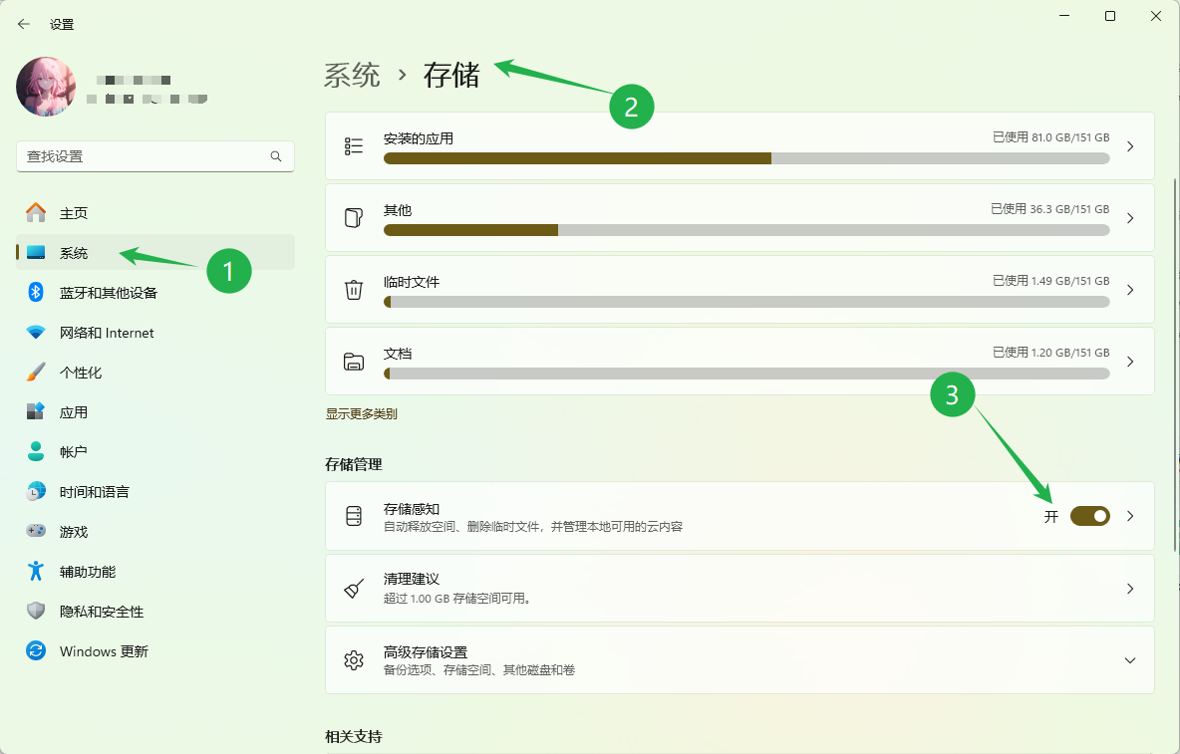1180x754 pixels.
Task: Click the 帐户 person icon
Action: coord(35,452)
